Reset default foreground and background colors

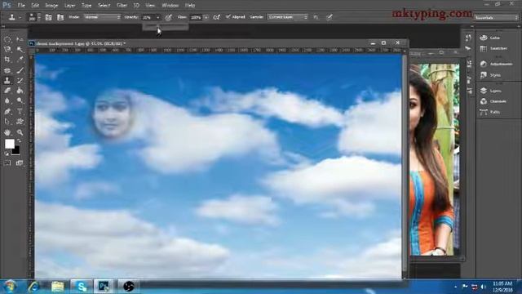[x=7, y=154]
